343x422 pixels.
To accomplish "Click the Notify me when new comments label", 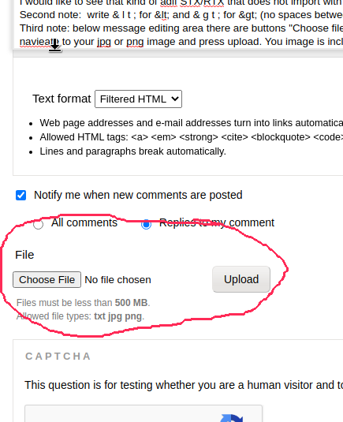I will [138, 195].
